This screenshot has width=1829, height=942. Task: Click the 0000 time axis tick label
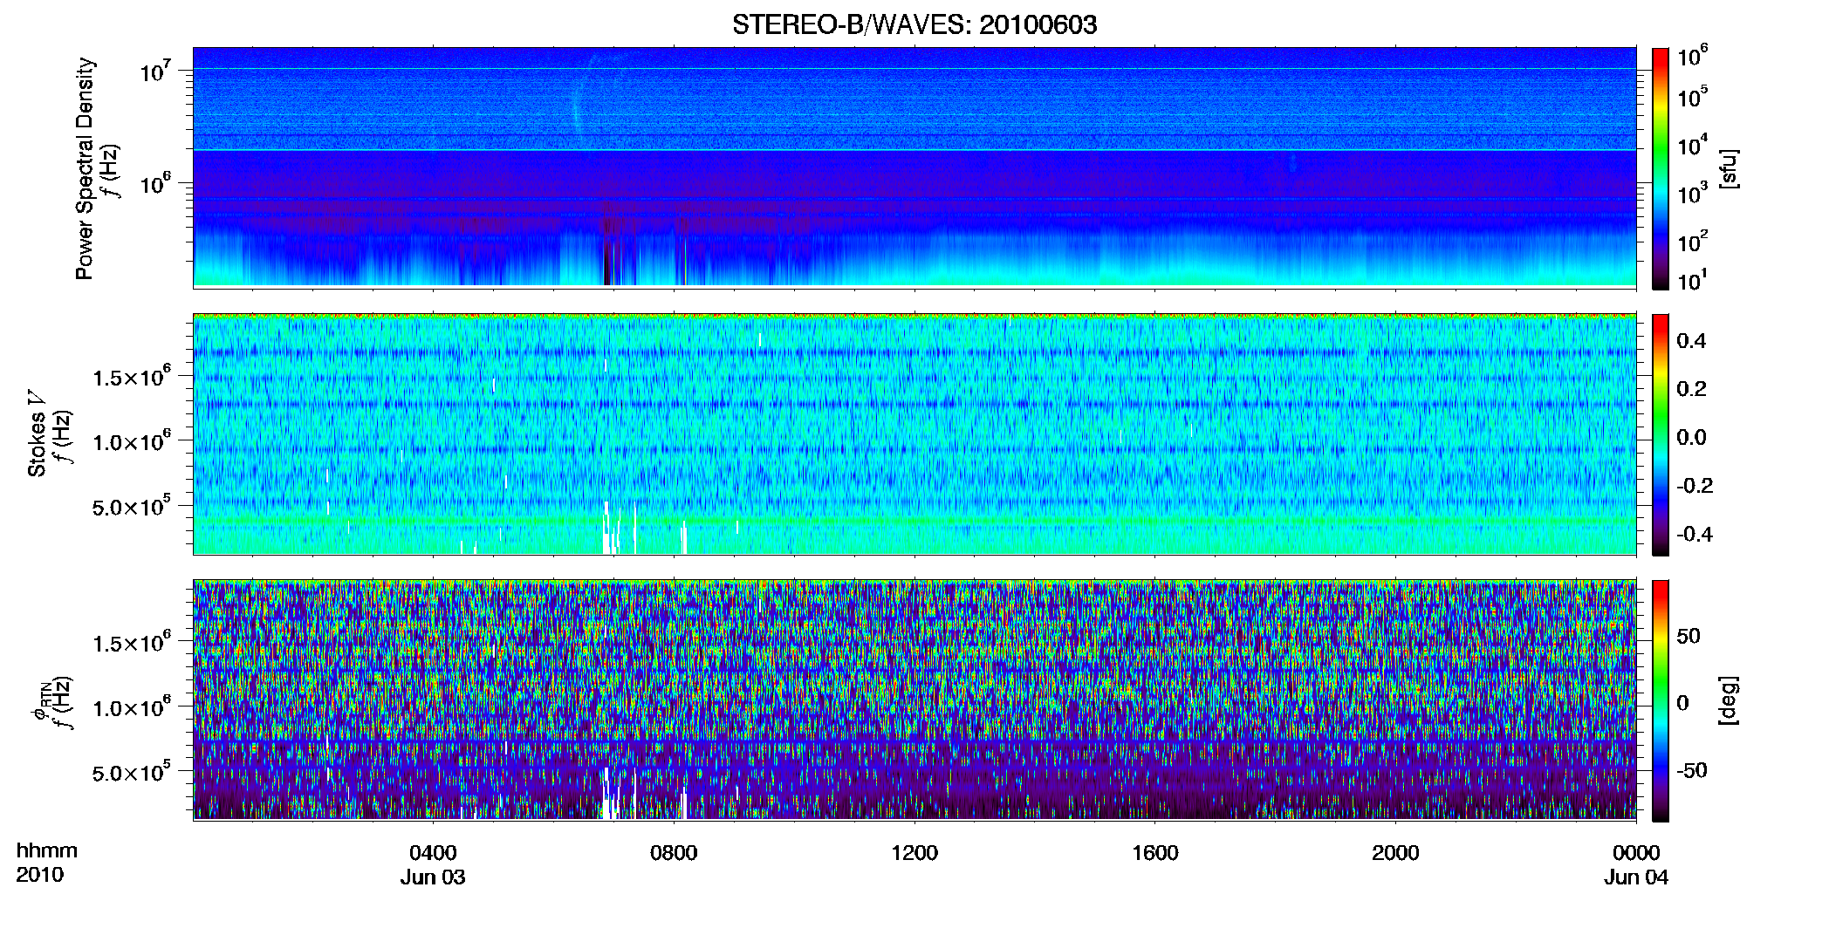(1636, 852)
